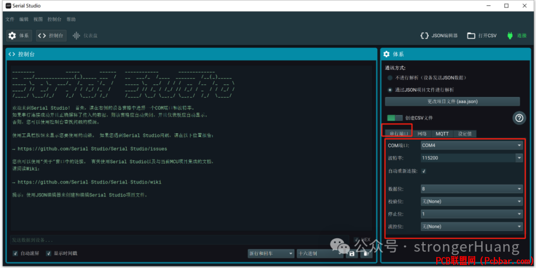This screenshot has height=268, width=536.
Task: Click the 体系 panel header title
Action: [x=398, y=54]
